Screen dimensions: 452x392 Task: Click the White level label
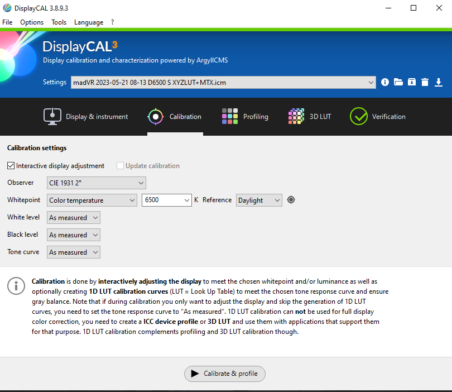pyautogui.click(x=23, y=217)
